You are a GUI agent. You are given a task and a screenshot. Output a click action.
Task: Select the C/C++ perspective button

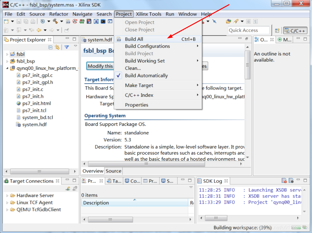pos(295,31)
